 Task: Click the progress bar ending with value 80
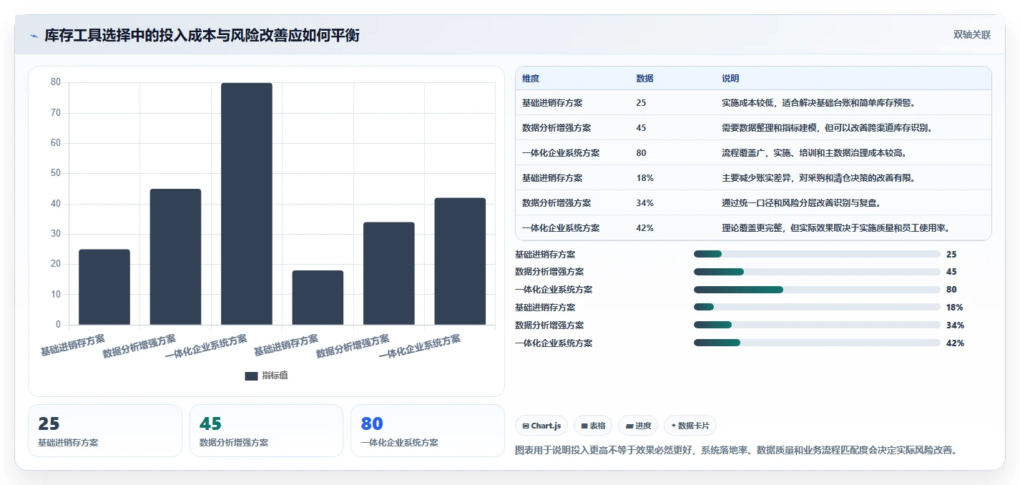coord(817,290)
